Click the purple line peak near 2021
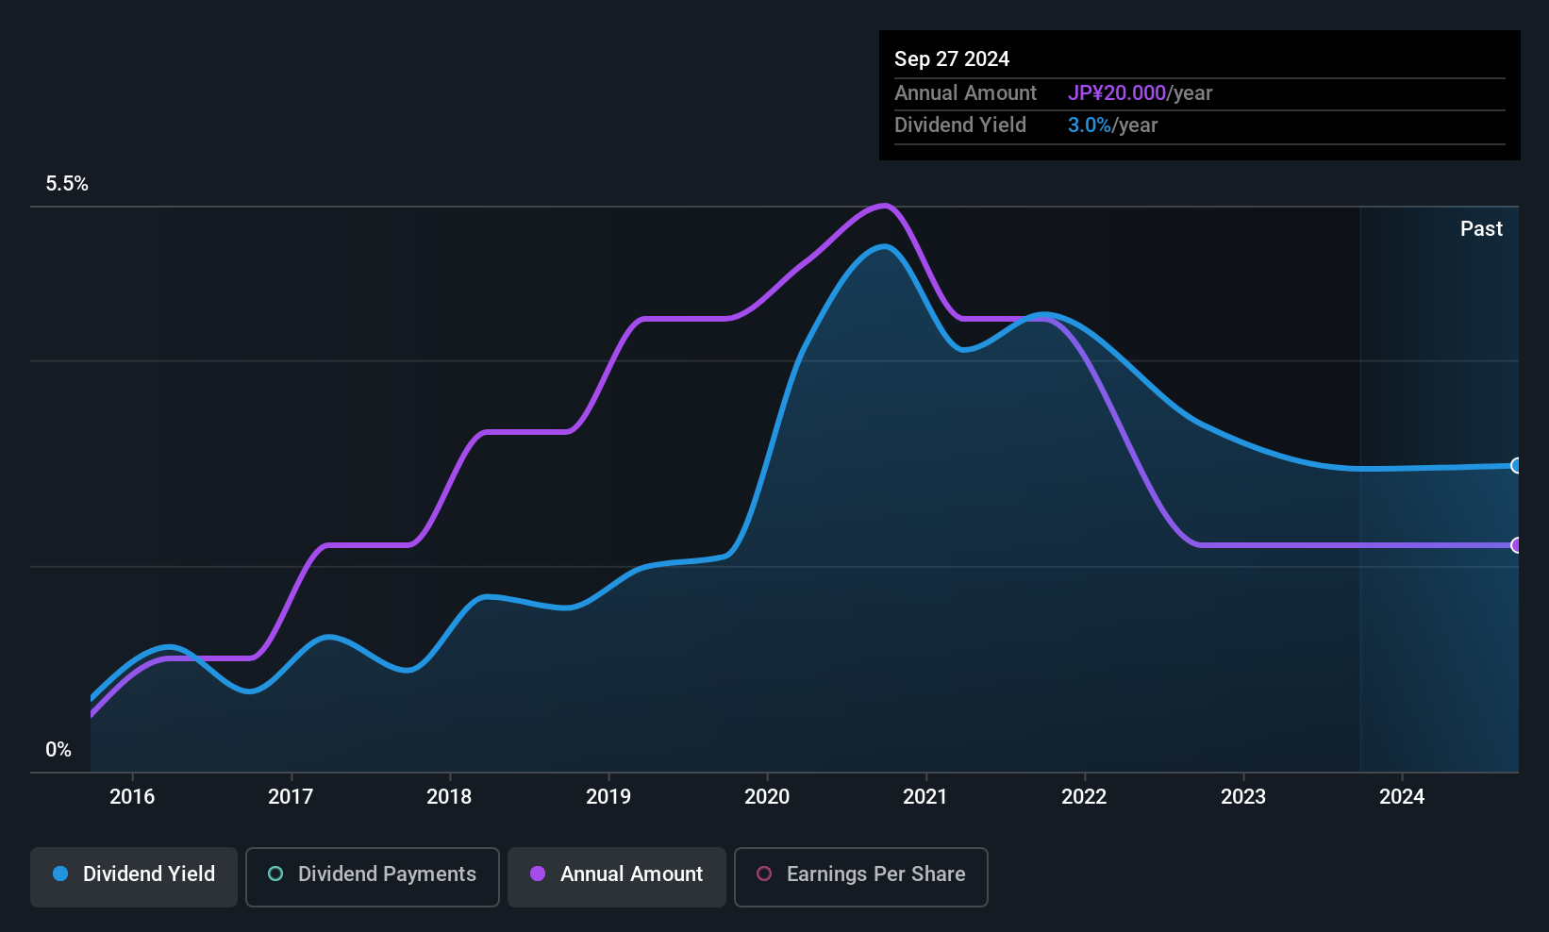Screen dimensions: 1549x932 tap(884, 205)
